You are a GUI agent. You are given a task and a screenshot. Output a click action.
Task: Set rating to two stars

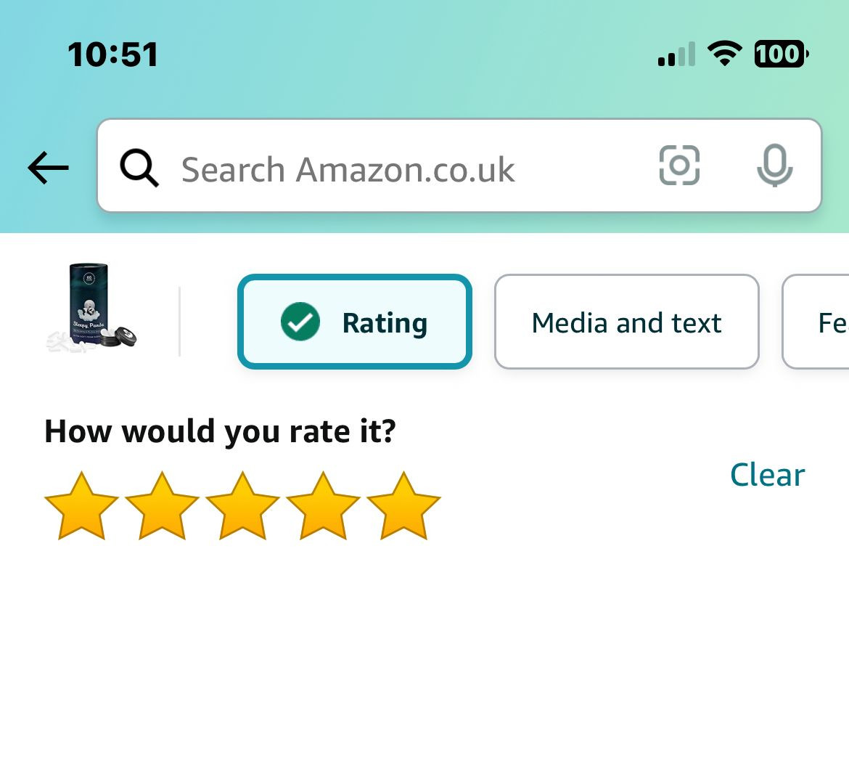[x=162, y=506]
